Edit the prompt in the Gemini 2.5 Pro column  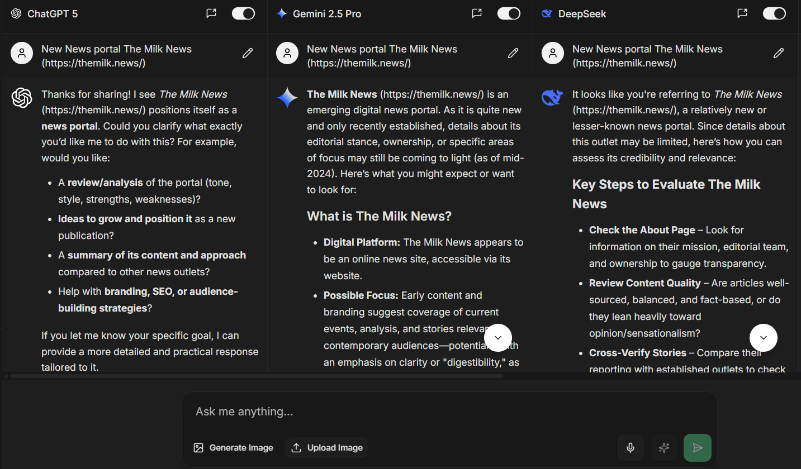(x=513, y=53)
